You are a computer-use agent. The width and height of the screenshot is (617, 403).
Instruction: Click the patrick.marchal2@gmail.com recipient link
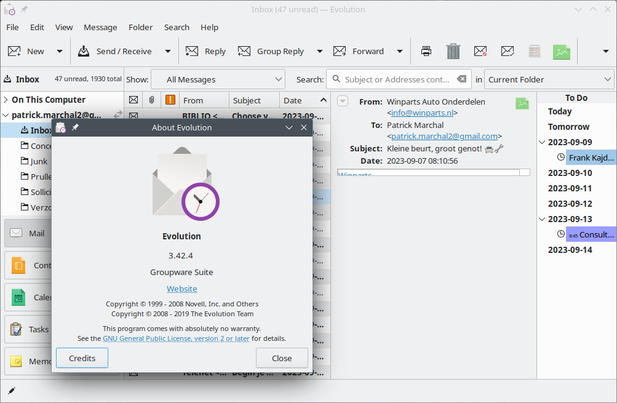coord(444,136)
